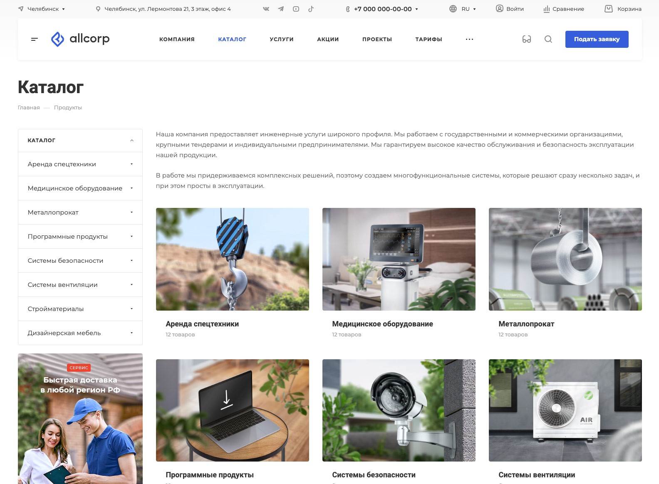The width and height of the screenshot is (659, 484).
Task: Select ПРОЕКТЫ in the main navigation
Action: pyautogui.click(x=377, y=39)
